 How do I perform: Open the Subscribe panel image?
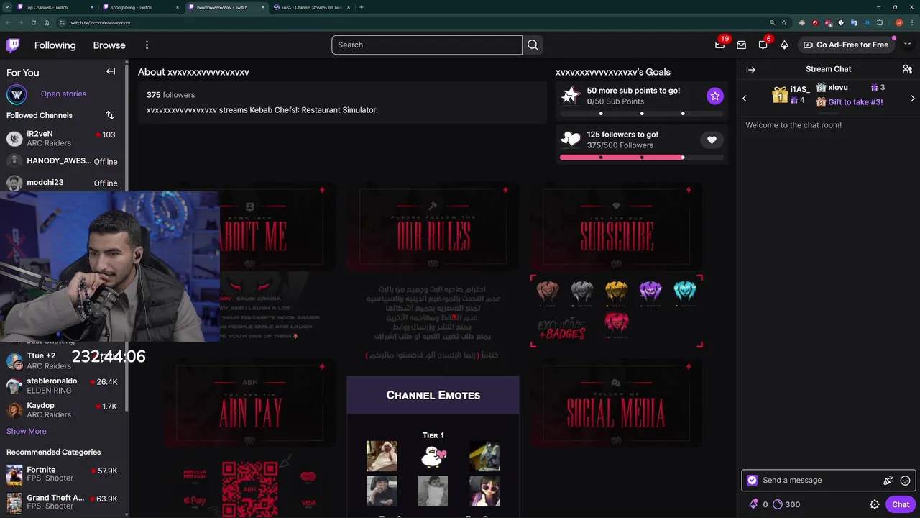coord(617,227)
